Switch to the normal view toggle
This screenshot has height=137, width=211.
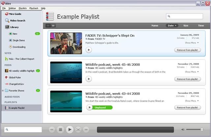[48, 25]
